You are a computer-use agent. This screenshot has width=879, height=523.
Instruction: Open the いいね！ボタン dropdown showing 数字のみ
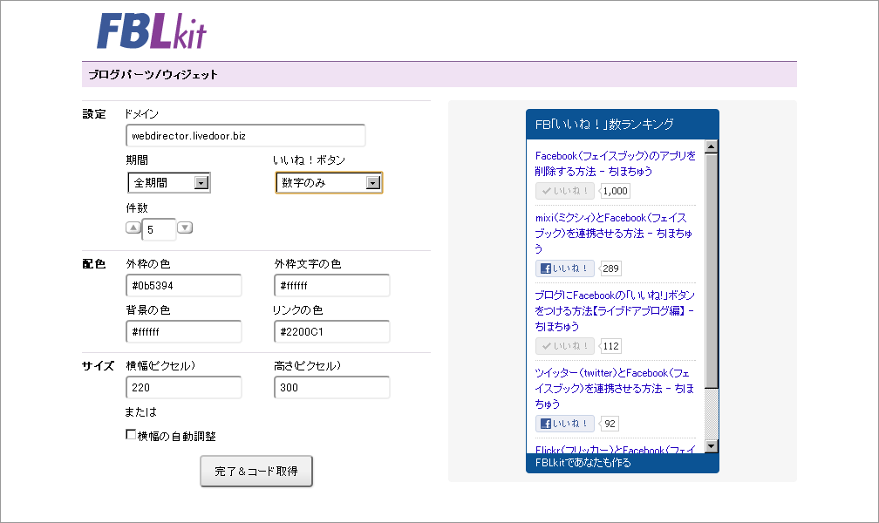(329, 183)
